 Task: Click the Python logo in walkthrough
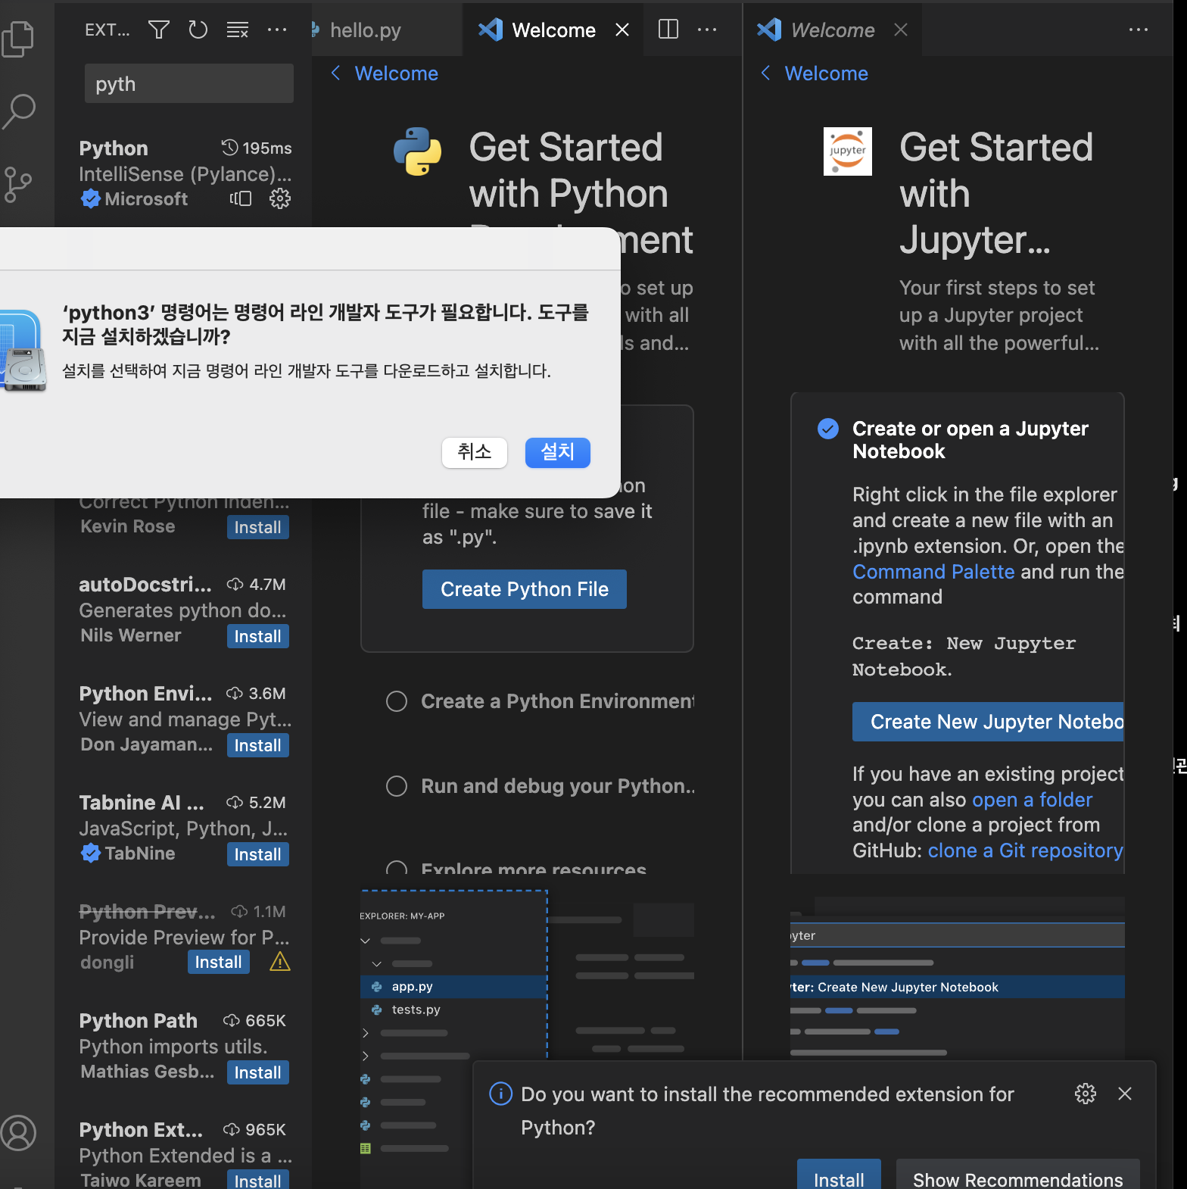[x=417, y=151]
